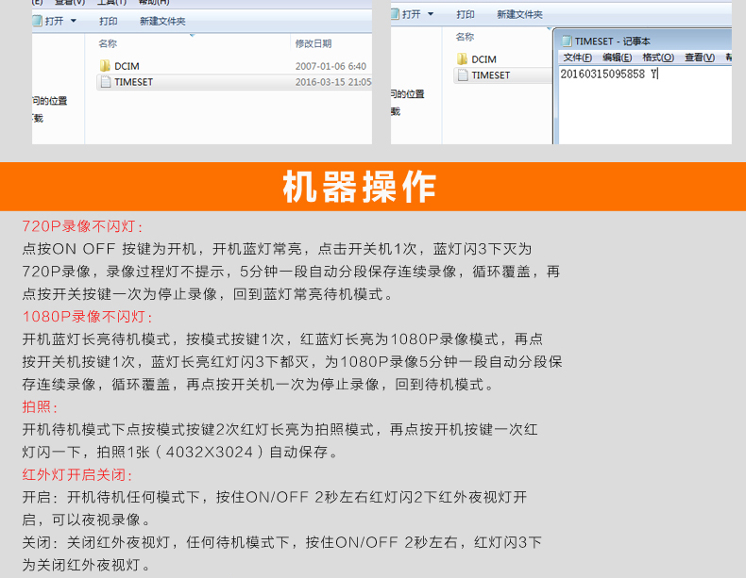Sort by 修改日期 column in left Explorer window
Screen dimensions: 746x578
(x=314, y=43)
